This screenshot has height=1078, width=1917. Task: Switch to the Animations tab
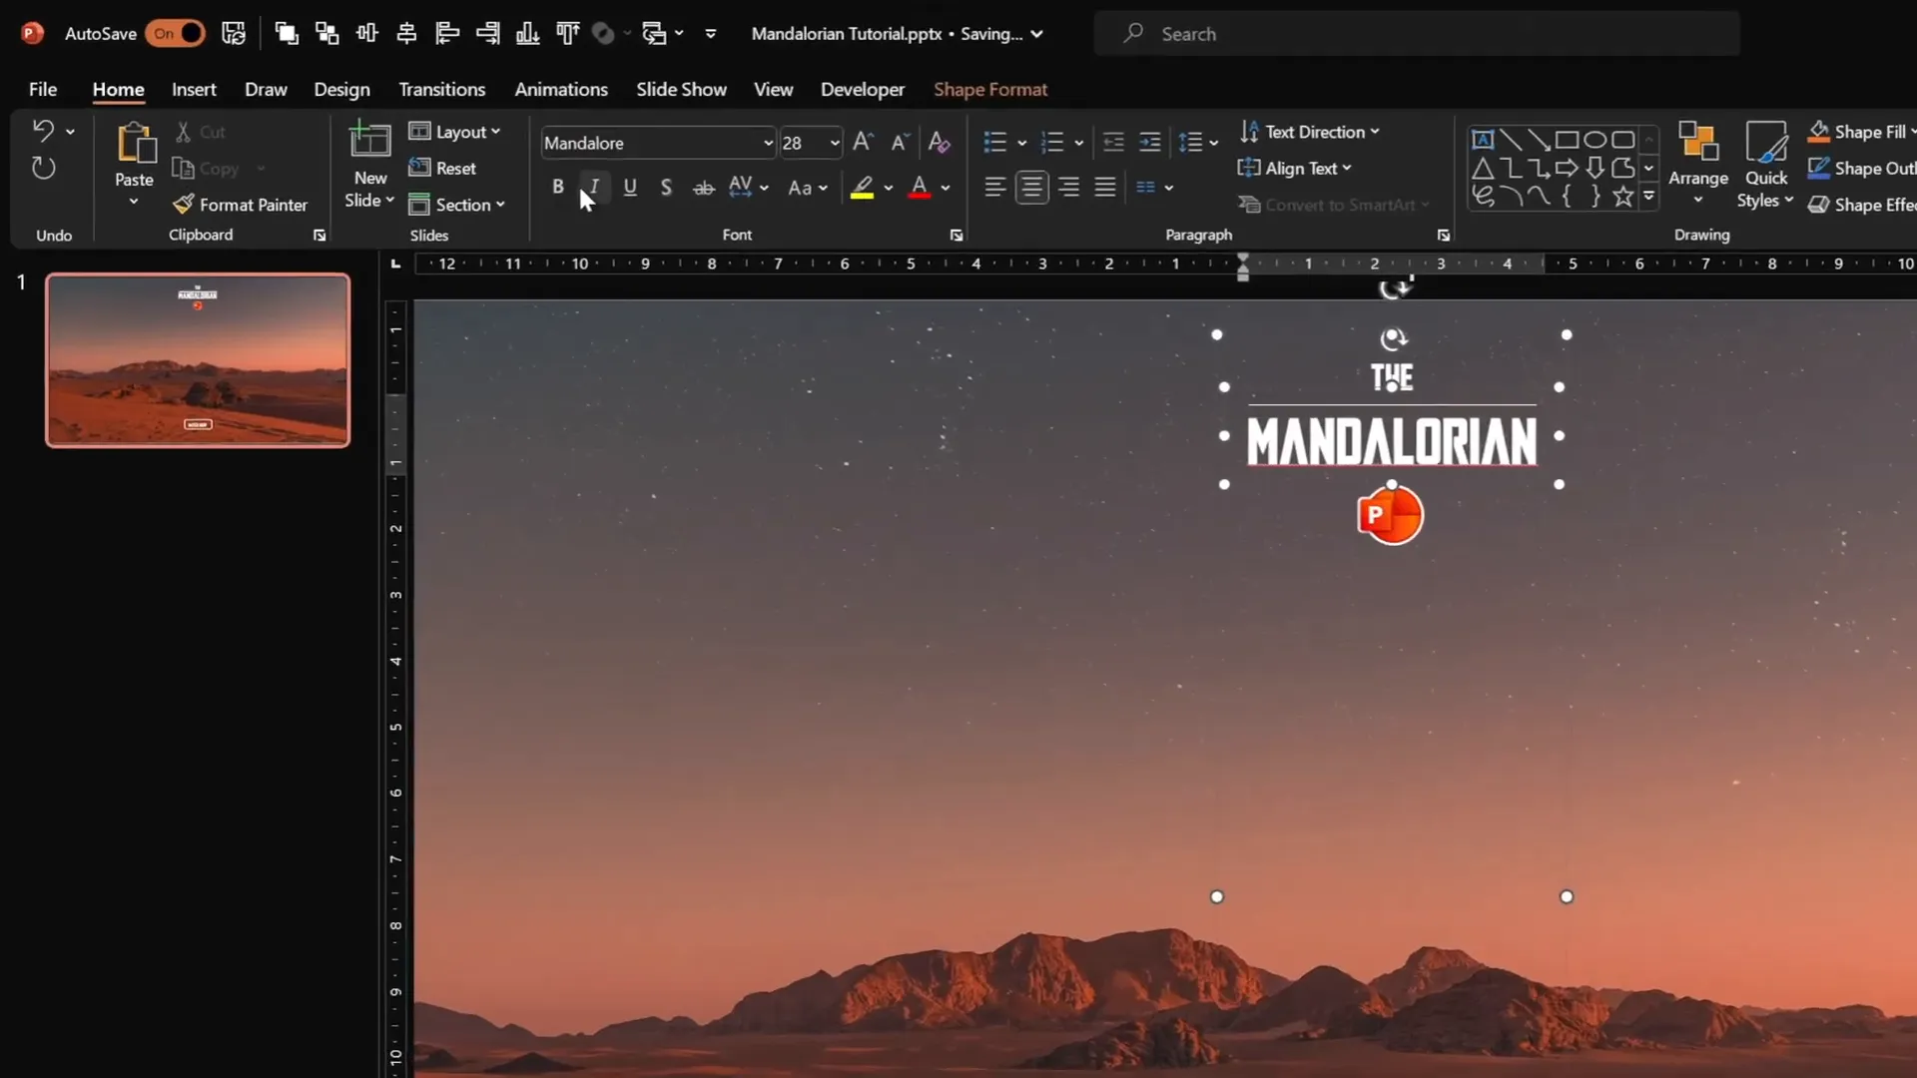561,89
